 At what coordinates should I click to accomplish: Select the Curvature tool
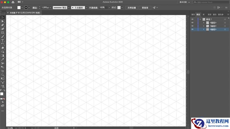[2, 29]
